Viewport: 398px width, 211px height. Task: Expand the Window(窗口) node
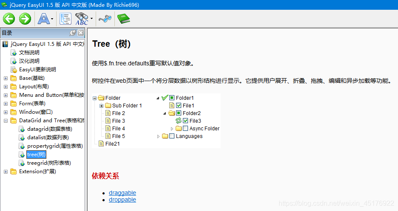click(6, 112)
